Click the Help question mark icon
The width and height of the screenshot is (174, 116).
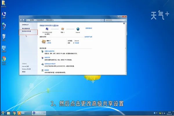(x=124, y=23)
